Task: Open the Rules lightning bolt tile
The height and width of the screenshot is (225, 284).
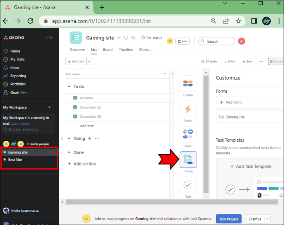Action: [188, 109]
